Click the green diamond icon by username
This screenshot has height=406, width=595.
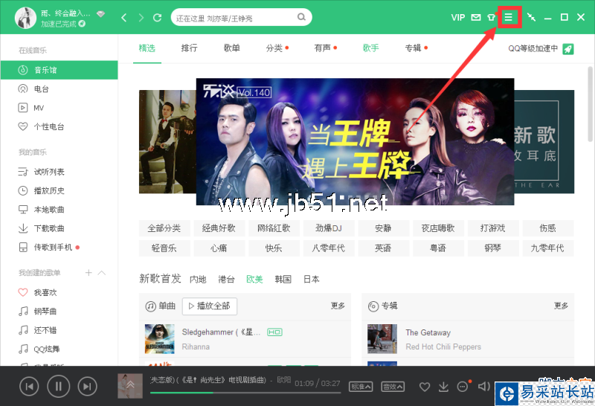100,14
